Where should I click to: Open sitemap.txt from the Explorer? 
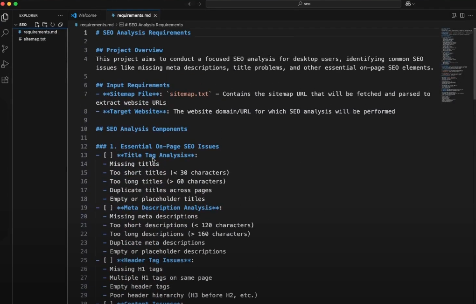[x=35, y=39]
